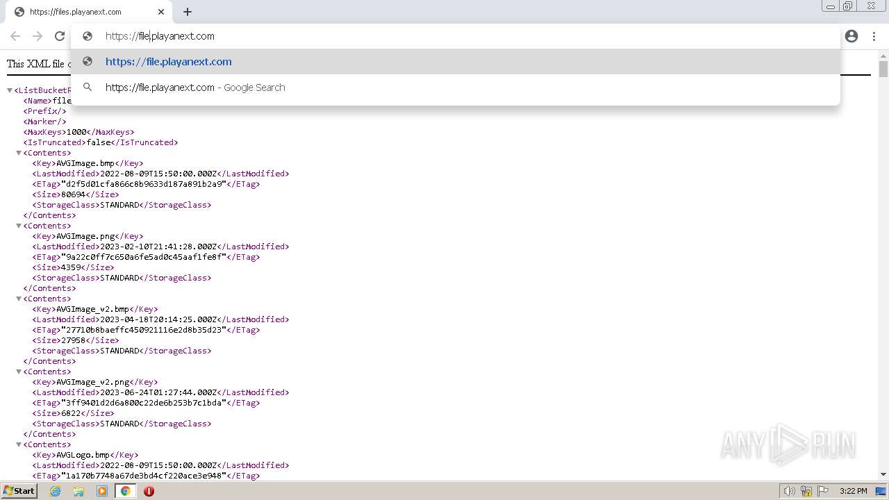Click the Marker empty tag
The height and width of the screenshot is (500, 889).
[x=45, y=122]
